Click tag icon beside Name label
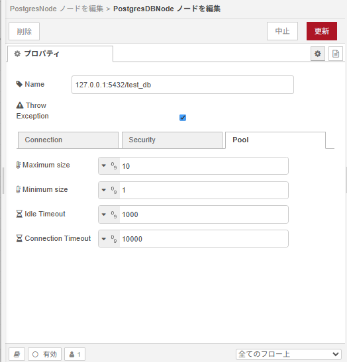The height and width of the screenshot is (362, 347). 19,84
